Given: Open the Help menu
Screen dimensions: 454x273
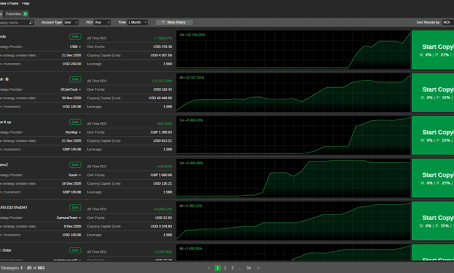Looking at the screenshot, I should pos(26,3).
